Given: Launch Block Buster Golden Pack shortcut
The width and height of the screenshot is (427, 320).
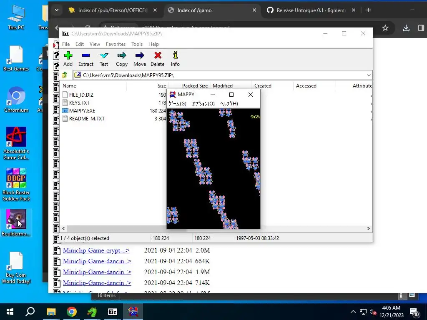Looking at the screenshot, I should (x=16, y=185).
